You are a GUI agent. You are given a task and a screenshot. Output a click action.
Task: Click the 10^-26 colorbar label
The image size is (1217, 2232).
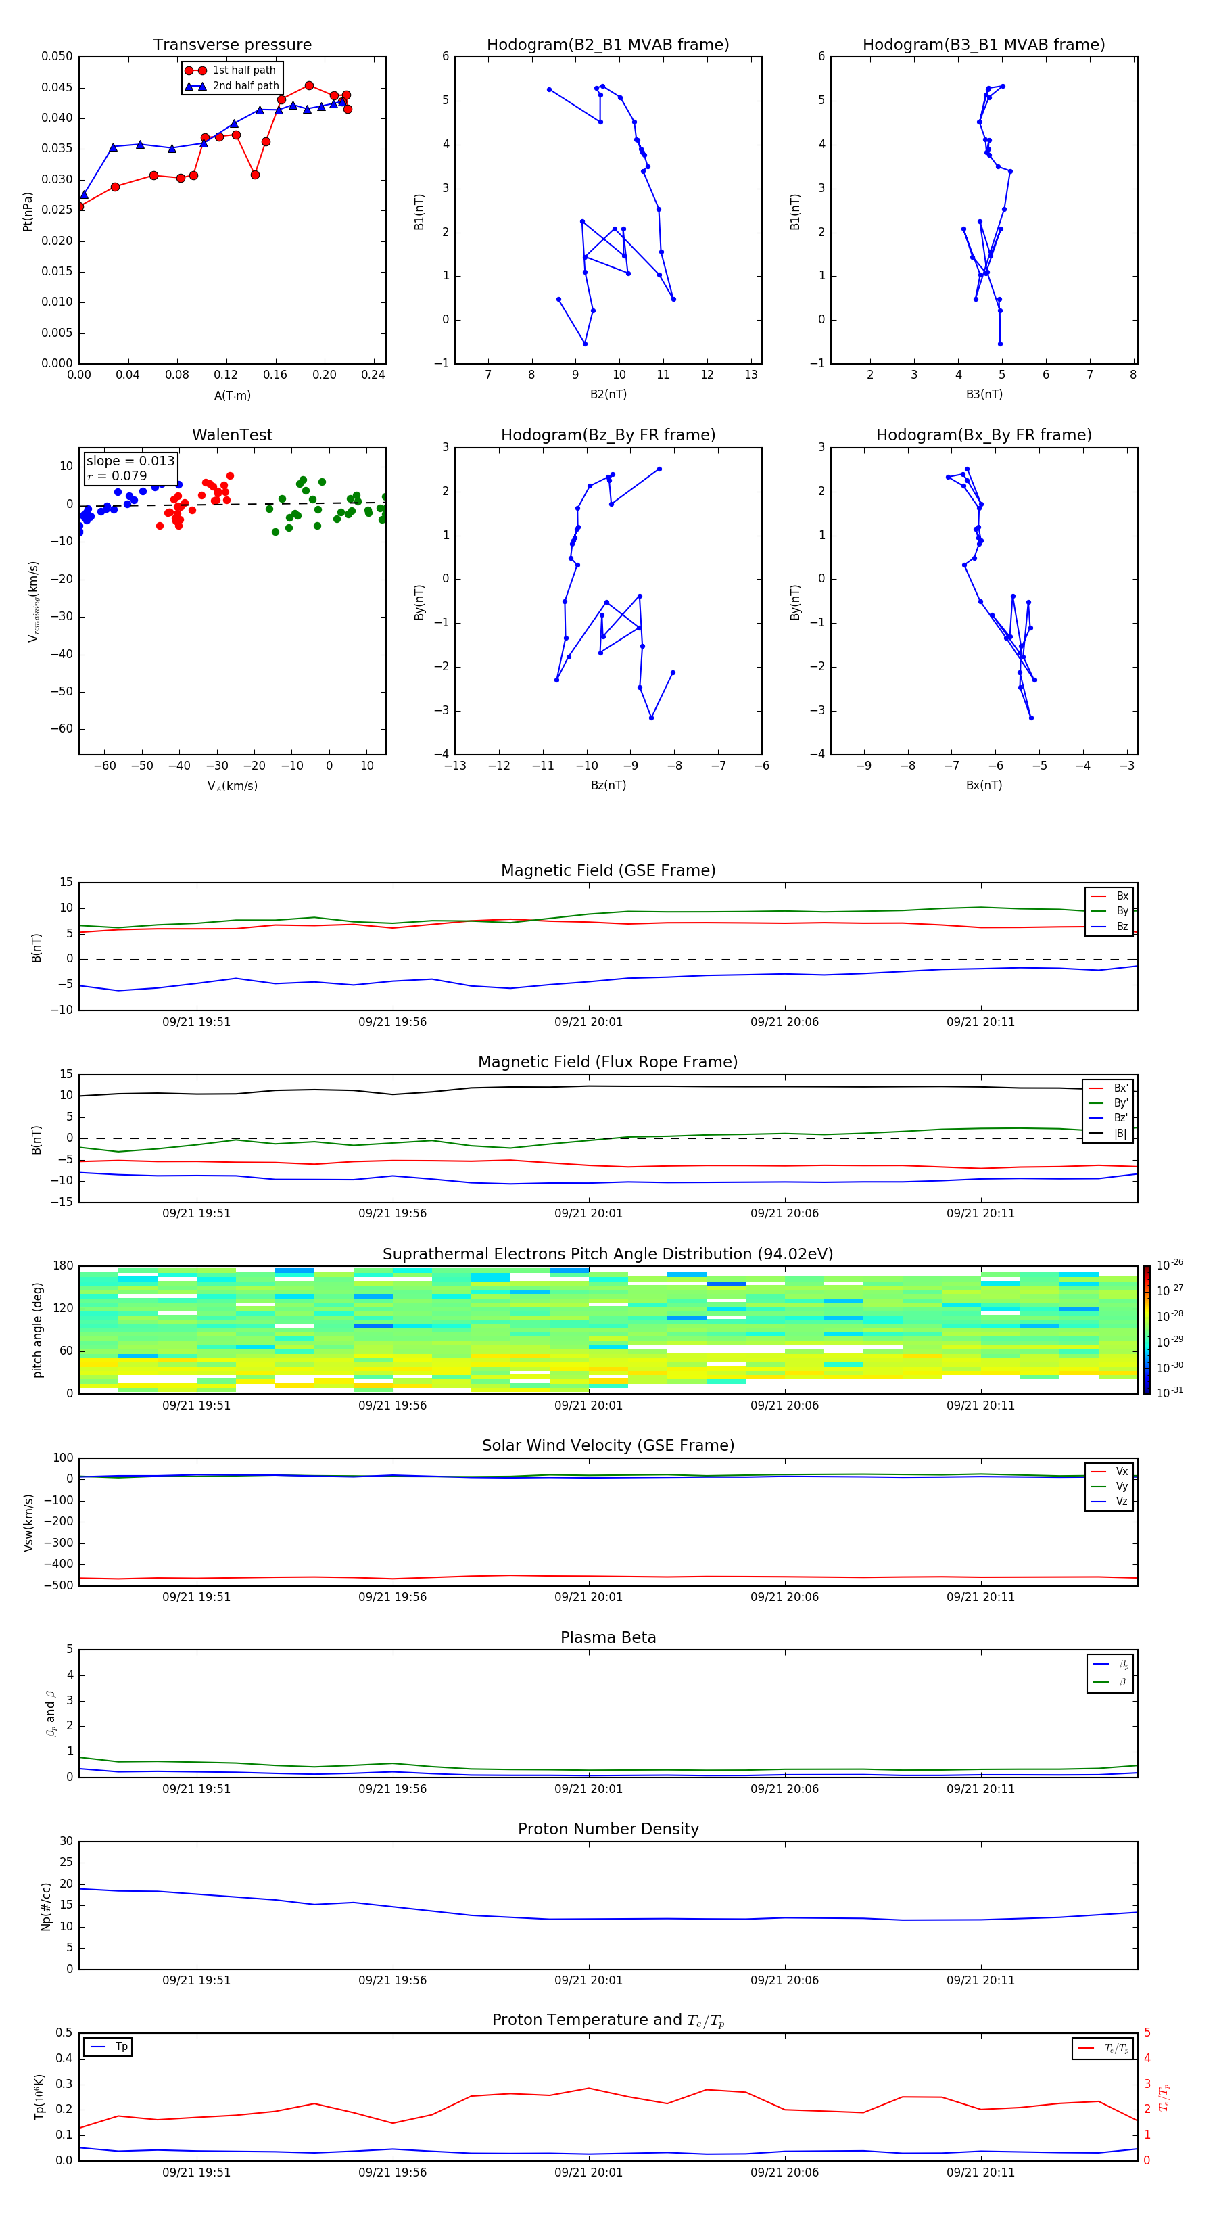pos(1170,1265)
